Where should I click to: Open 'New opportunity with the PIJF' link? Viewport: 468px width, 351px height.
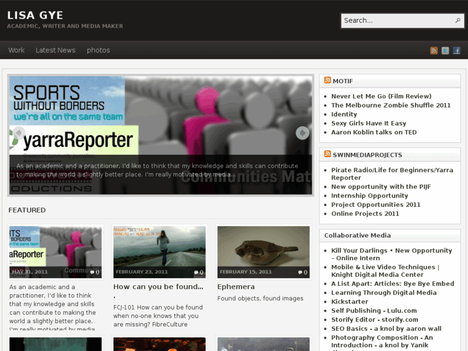[x=381, y=186]
